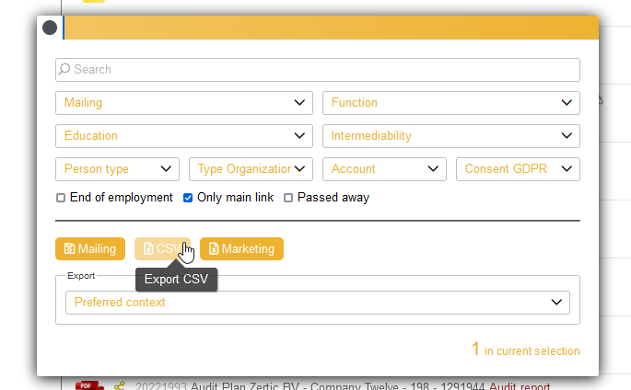
Task: Open the Person type dropdown
Action: tap(117, 169)
